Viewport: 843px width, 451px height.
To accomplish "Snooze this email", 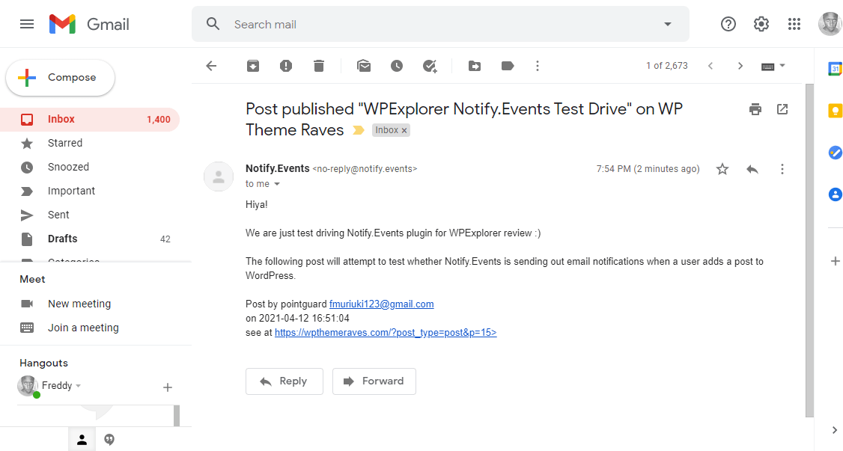I will tap(397, 66).
